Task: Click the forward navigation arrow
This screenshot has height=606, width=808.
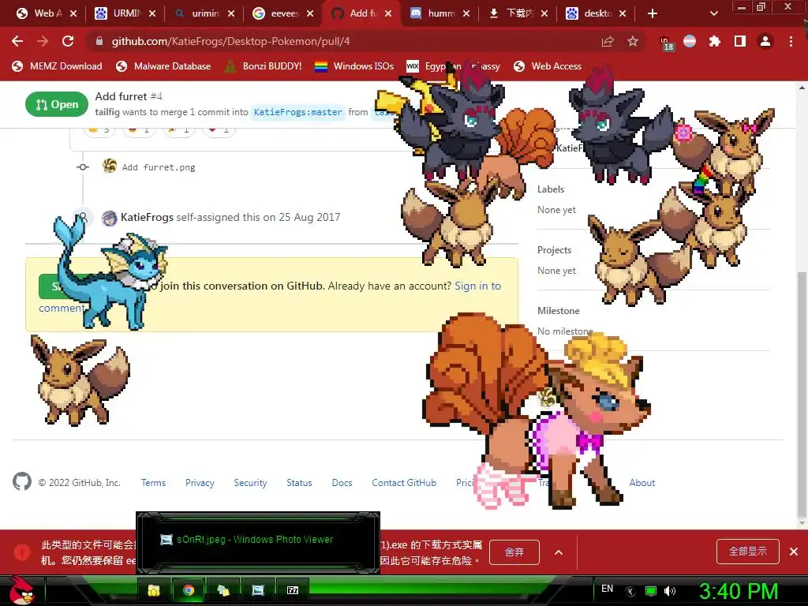Action: click(x=43, y=41)
